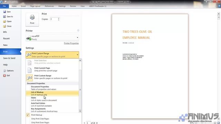Click the Close document icon
Image resolution: width=221 pixels, height=124 pixels.
4,26
